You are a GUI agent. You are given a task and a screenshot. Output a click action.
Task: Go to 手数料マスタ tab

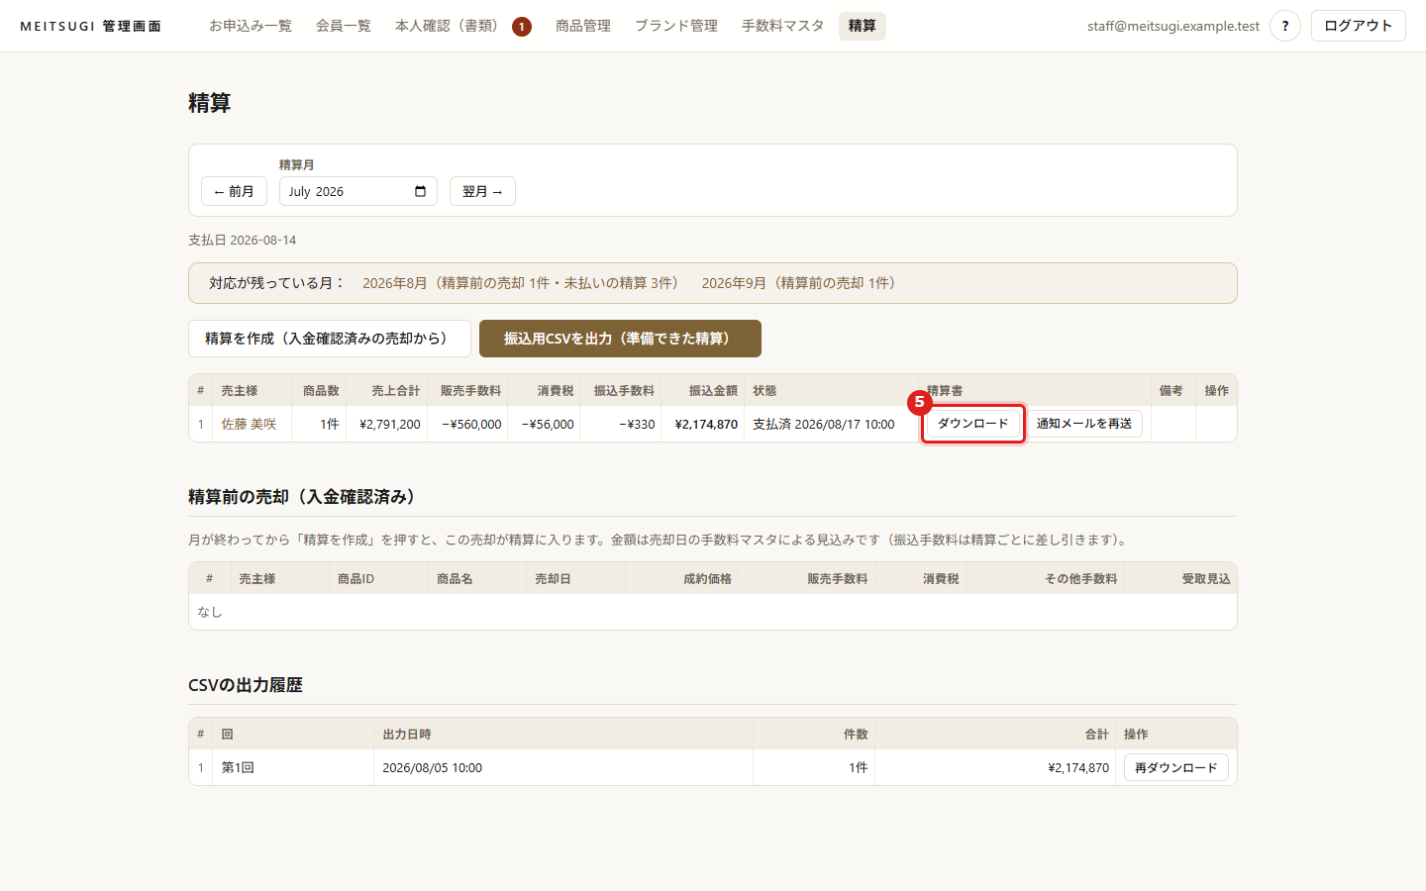click(783, 26)
